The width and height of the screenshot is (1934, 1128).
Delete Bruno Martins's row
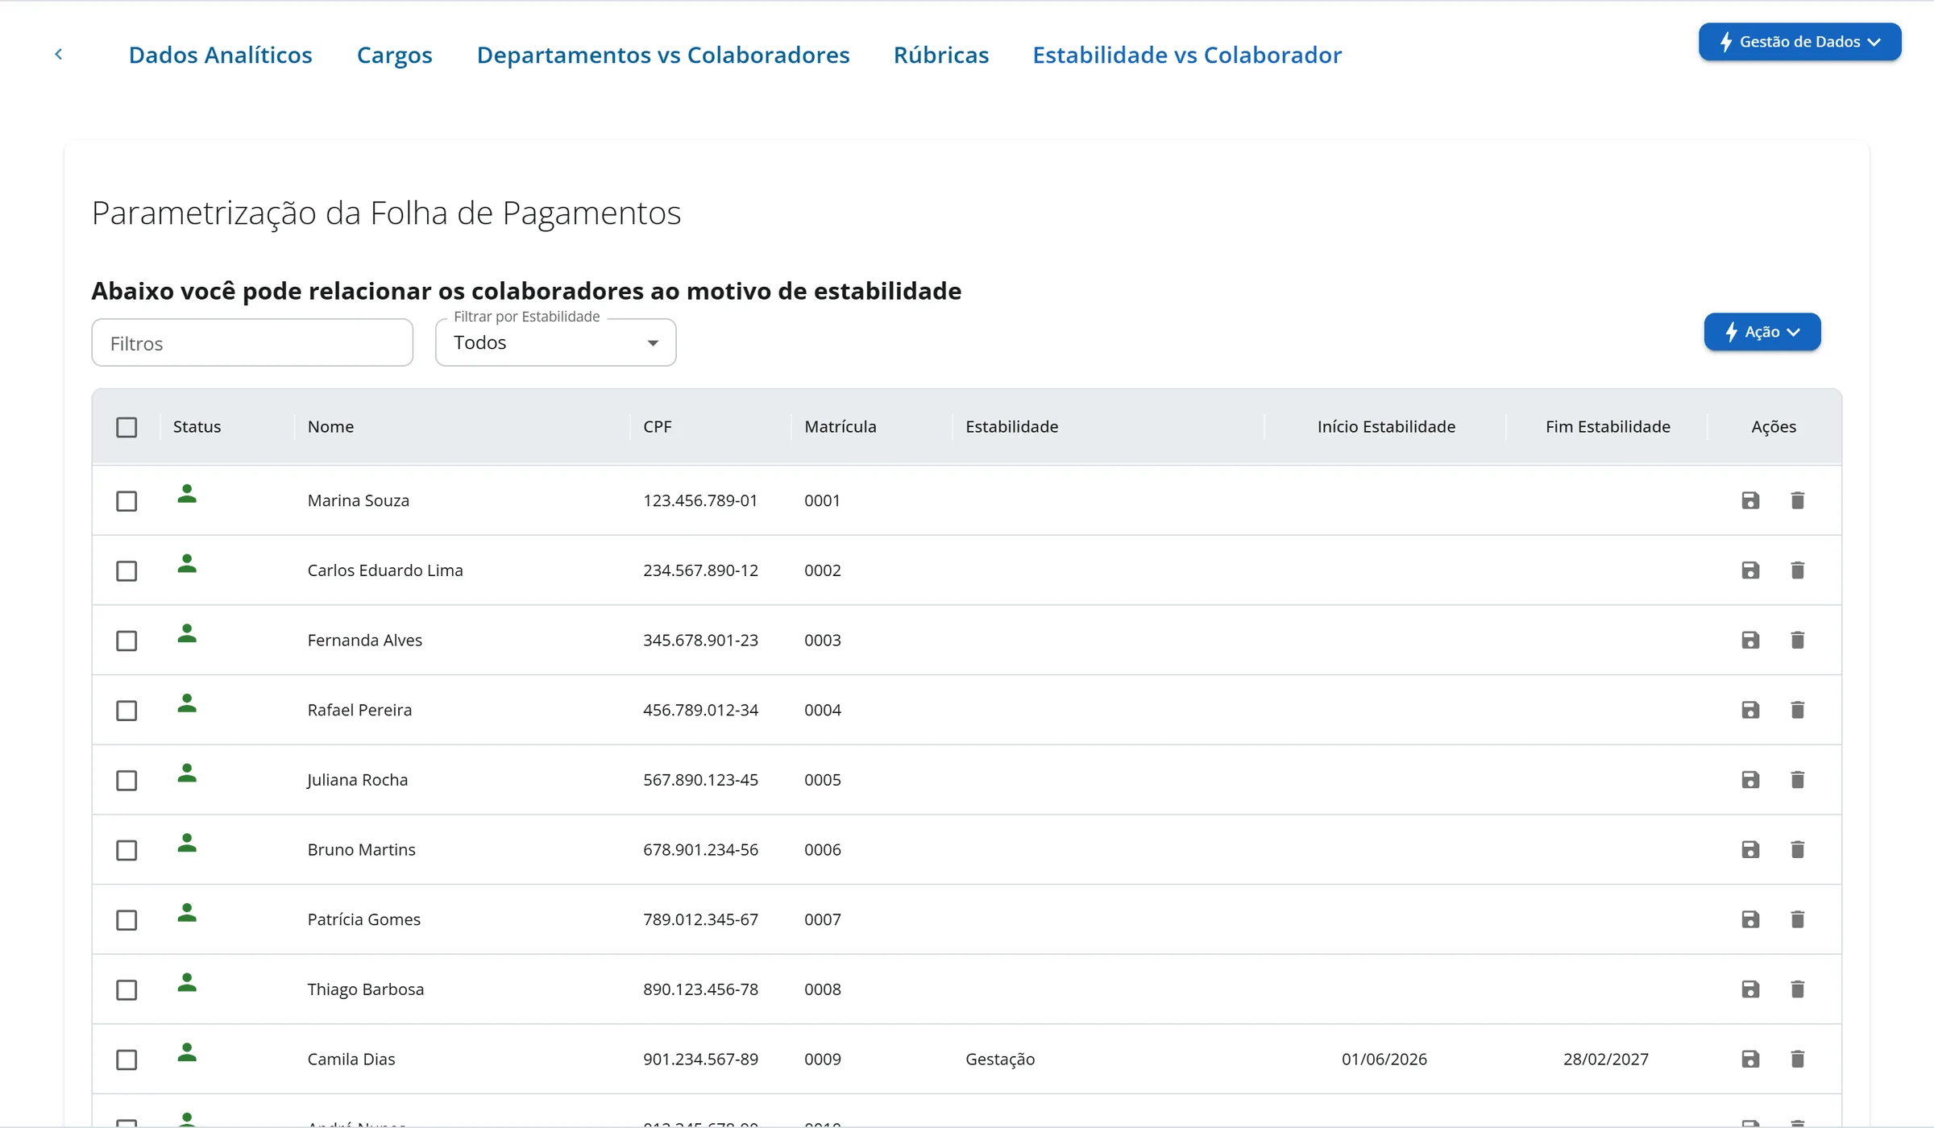point(1797,849)
